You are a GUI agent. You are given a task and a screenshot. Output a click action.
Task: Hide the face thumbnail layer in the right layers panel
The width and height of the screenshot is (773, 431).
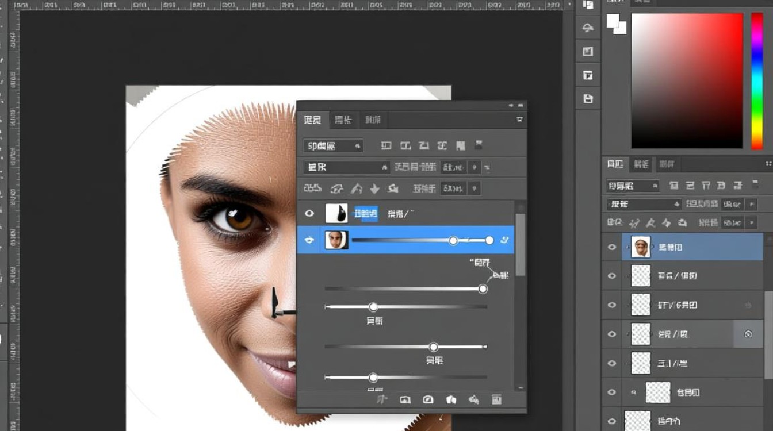[x=611, y=247]
